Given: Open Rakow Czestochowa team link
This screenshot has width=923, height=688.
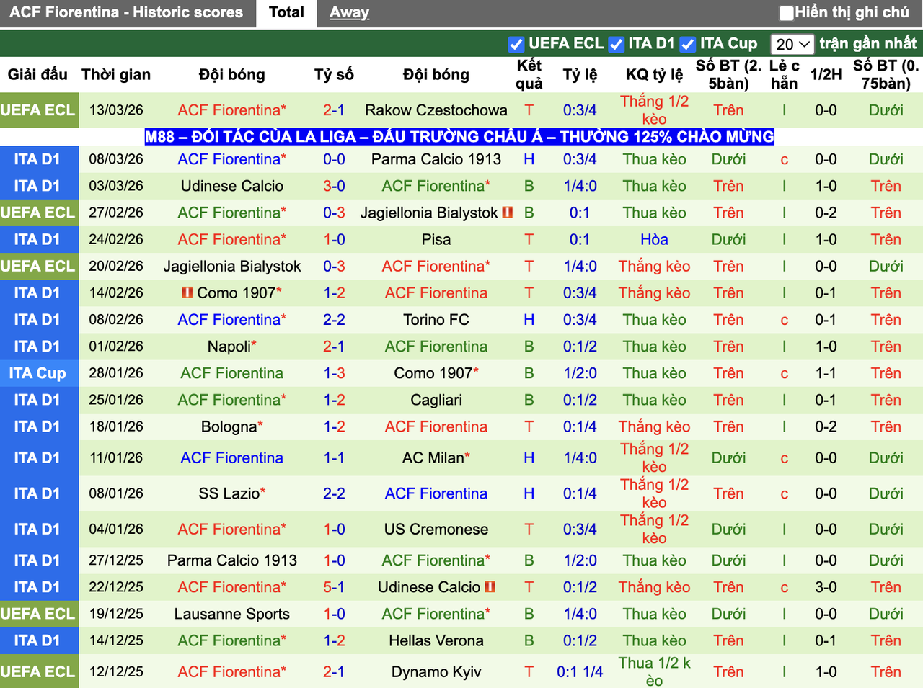Looking at the screenshot, I should pos(436,110).
